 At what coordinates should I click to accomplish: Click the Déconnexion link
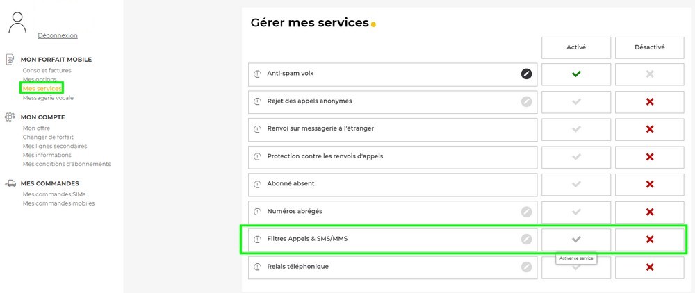[x=58, y=35]
